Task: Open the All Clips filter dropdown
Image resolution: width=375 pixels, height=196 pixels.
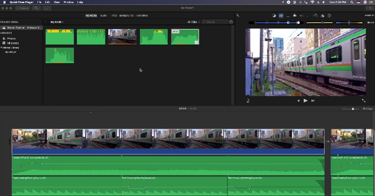Action: coord(194,22)
